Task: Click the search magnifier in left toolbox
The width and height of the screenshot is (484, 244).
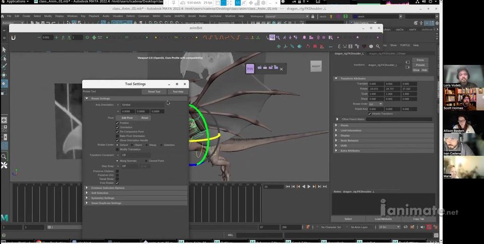Action: [x=4, y=157]
